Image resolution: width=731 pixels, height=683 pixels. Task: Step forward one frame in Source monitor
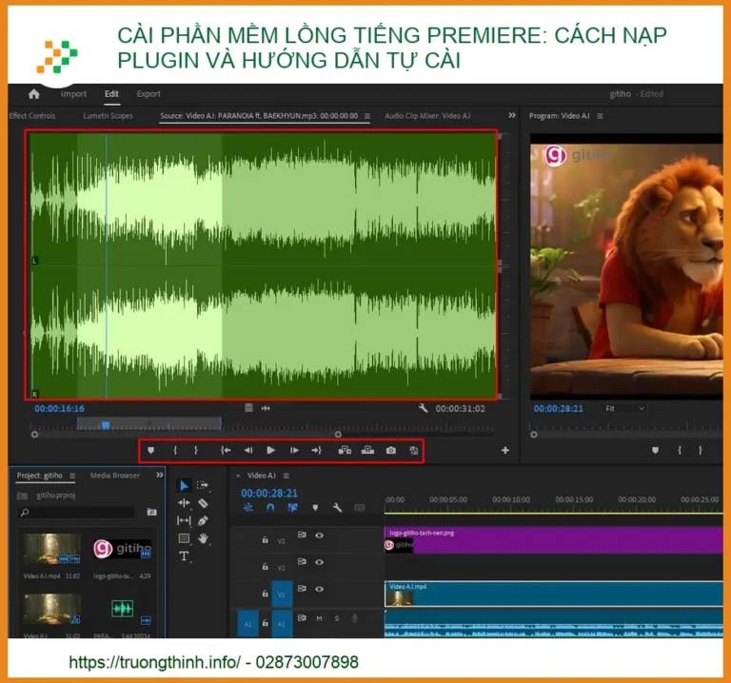click(x=294, y=451)
